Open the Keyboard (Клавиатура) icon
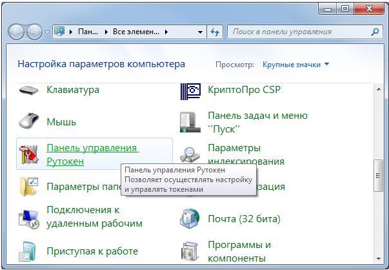 29,90
